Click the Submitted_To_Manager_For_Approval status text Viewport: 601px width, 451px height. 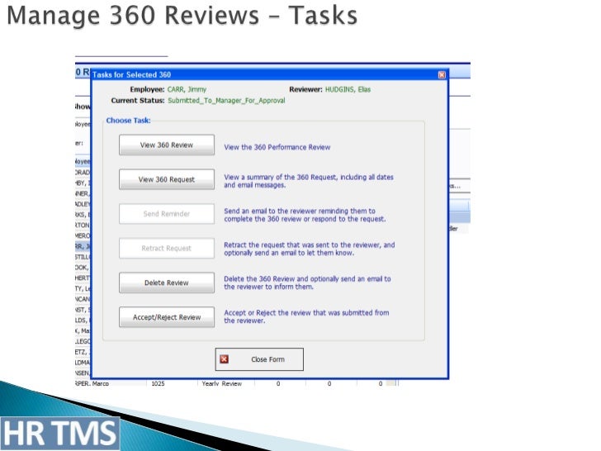226,101
